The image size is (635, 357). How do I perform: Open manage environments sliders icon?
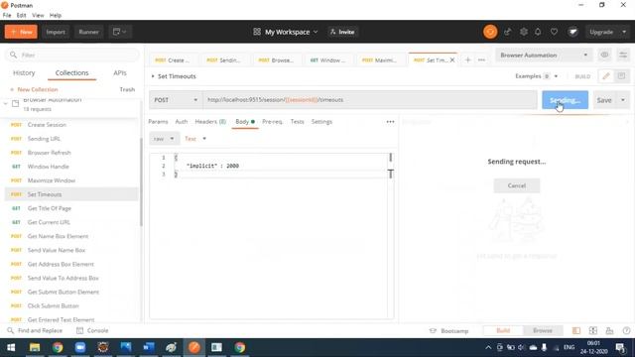[x=623, y=56]
